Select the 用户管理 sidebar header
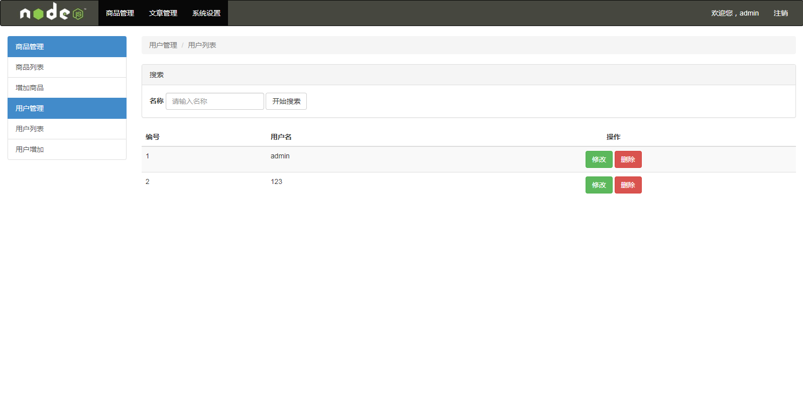Screen dimensions: 803x395 [67, 108]
